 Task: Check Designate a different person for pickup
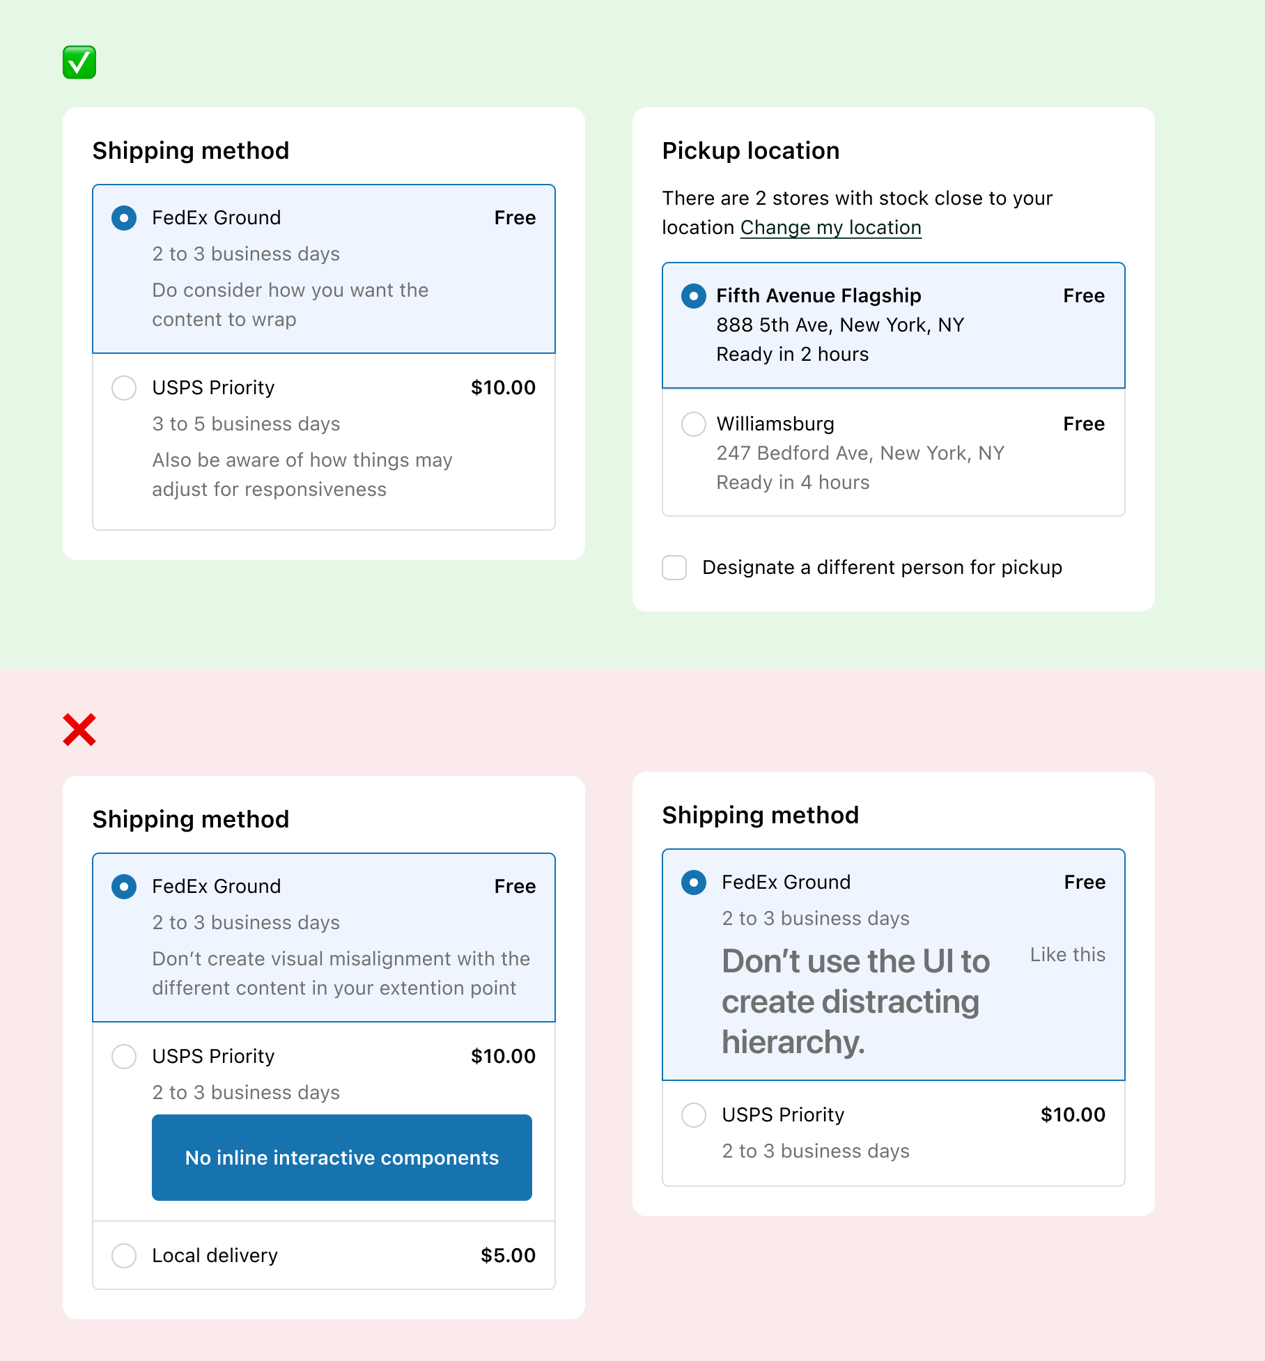pyautogui.click(x=674, y=568)
